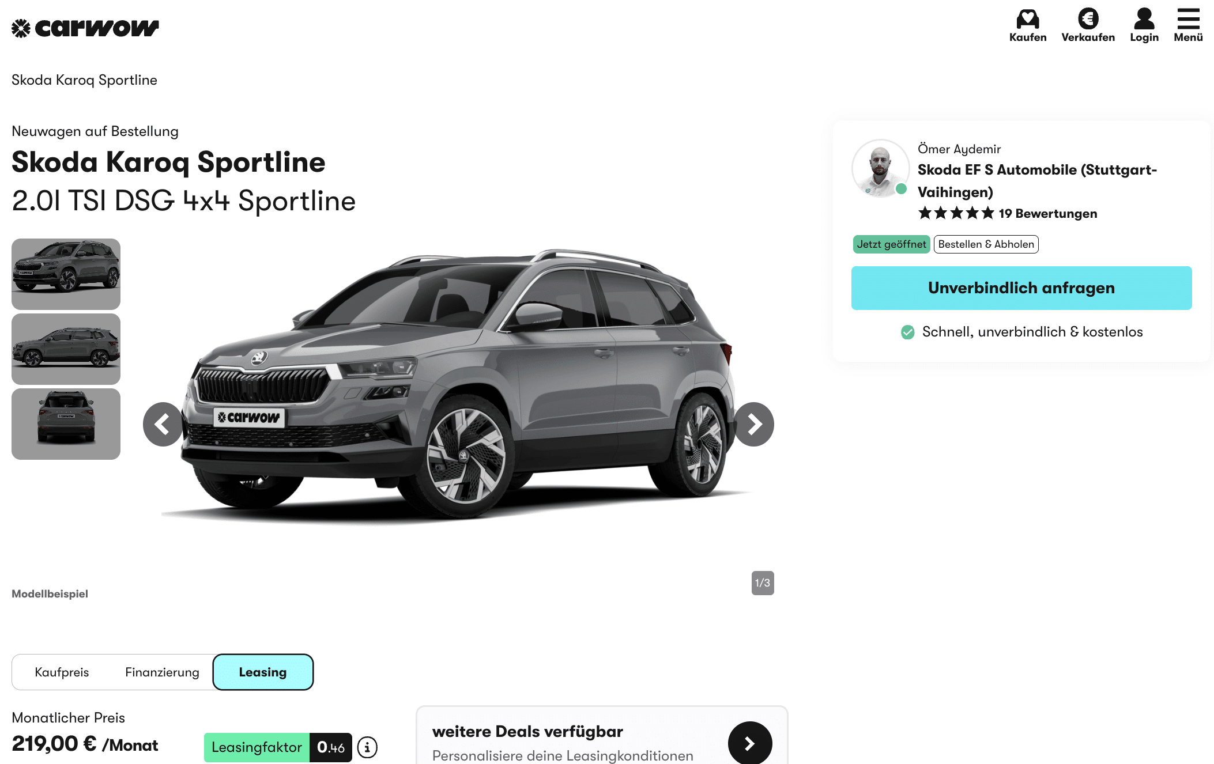Expand weitere Deals verfügbar arrow
The height and width of the screenshot is (764, 1214).
(x=750, y=743)
